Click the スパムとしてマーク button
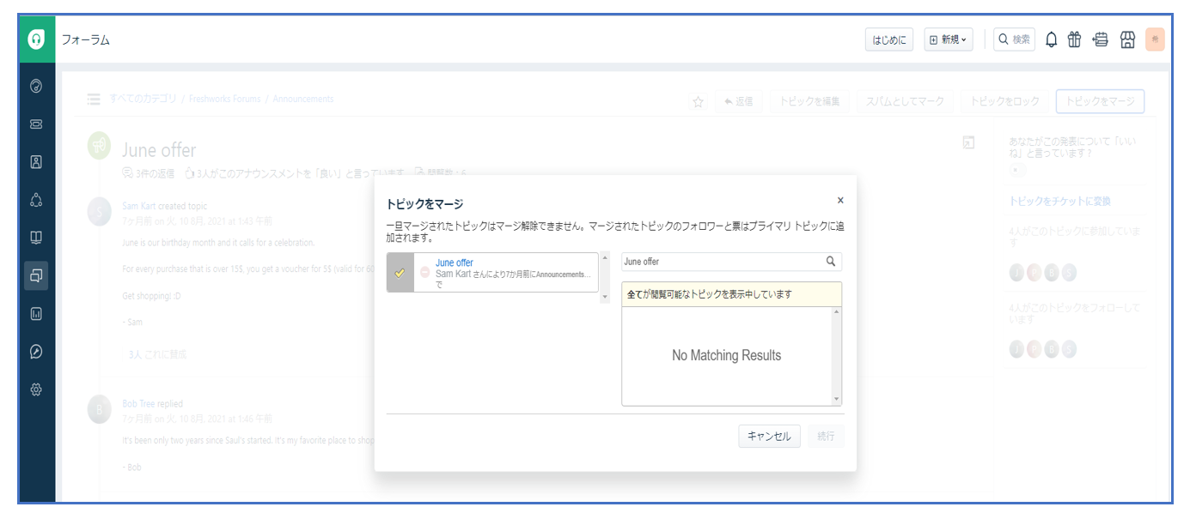Image resolution: width=1184 pixels, height=525 pixels. point(905,101)
